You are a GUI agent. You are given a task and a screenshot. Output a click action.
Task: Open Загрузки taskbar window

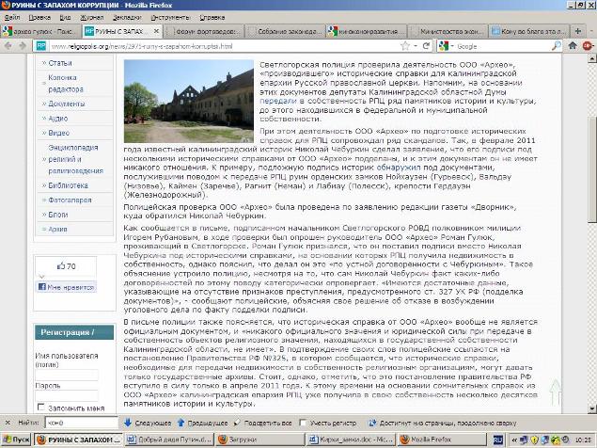click(260, 440)
